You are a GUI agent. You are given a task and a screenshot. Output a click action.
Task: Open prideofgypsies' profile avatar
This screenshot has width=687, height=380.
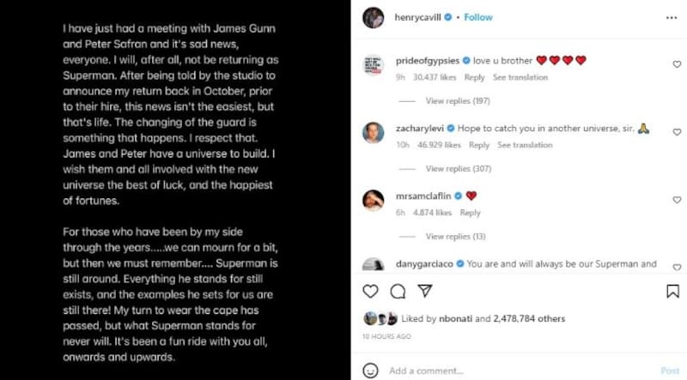(373, 65)
